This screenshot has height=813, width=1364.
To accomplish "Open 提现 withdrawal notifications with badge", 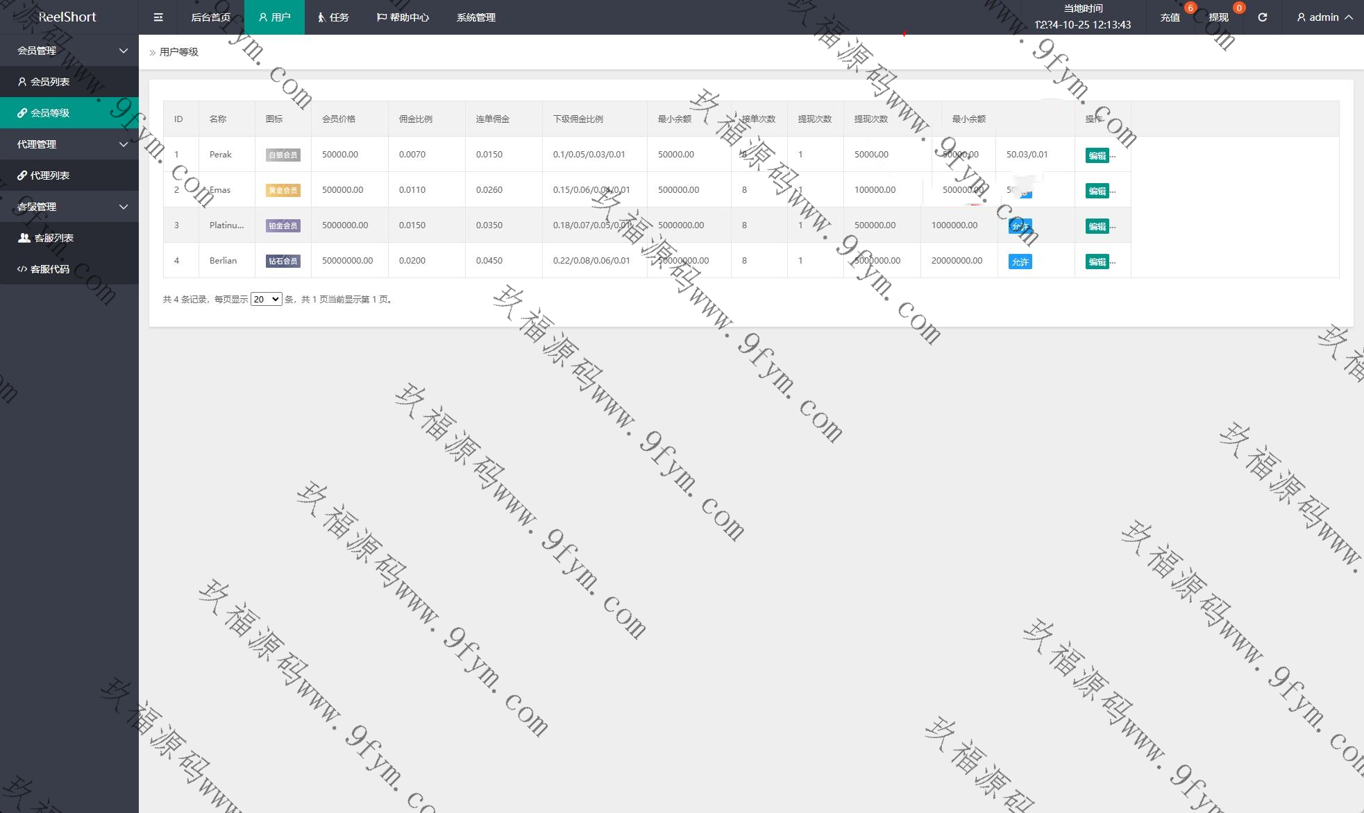I will click(x=1219, y=17).
